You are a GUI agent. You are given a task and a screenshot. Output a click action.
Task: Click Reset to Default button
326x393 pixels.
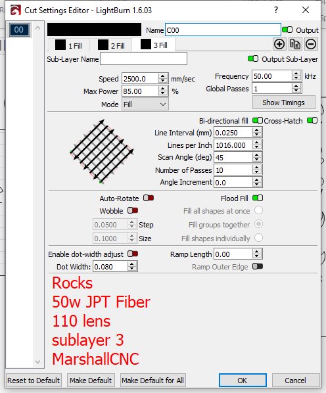34,381
